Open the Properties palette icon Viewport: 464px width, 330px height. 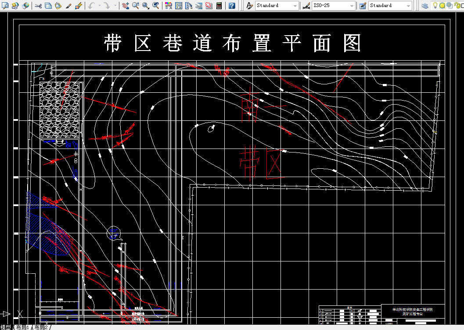pos(169,5)
